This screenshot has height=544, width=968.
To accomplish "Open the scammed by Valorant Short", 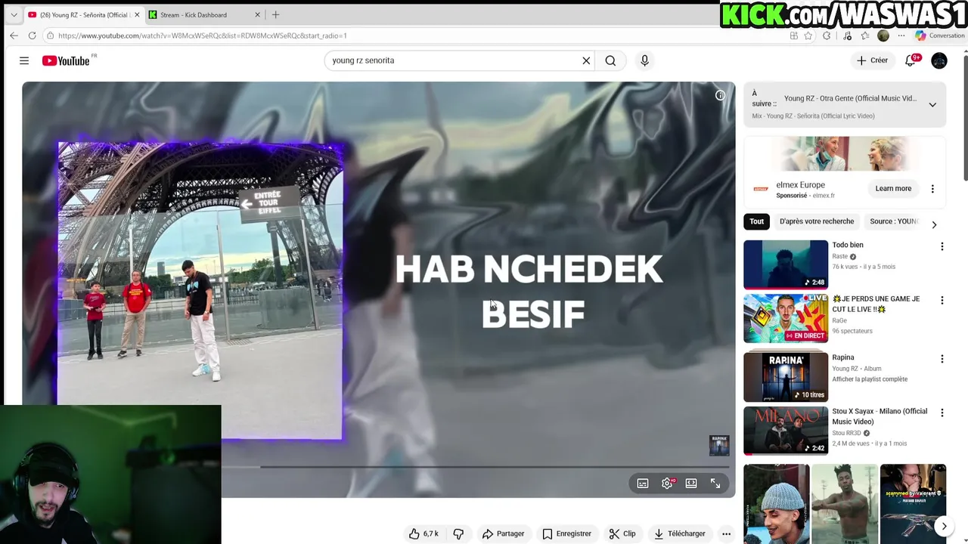I will click(x=913, y=504).
